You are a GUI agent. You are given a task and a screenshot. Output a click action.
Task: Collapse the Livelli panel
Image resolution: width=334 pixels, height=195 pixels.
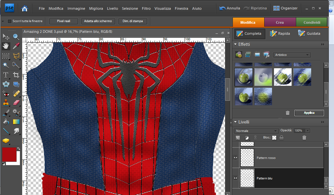tap(235, 122)
